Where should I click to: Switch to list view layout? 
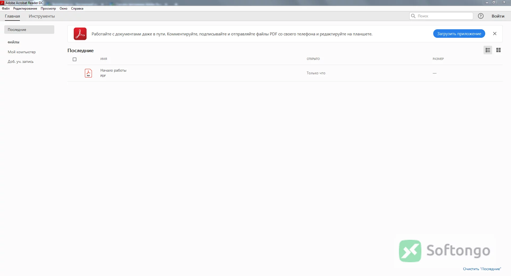488,50
